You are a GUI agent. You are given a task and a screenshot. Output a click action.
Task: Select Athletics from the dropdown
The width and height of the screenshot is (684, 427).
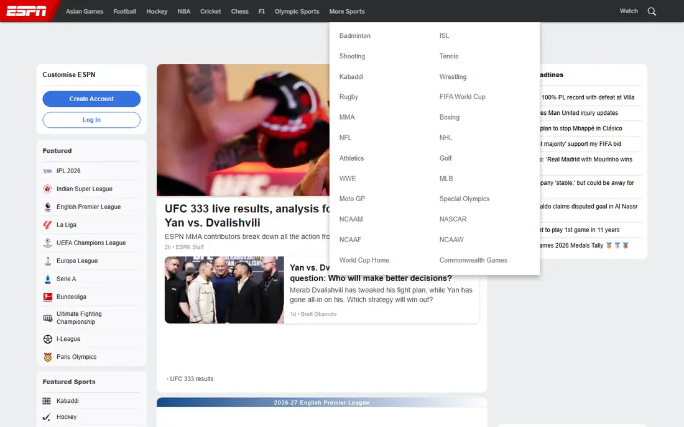coord(351,158)
